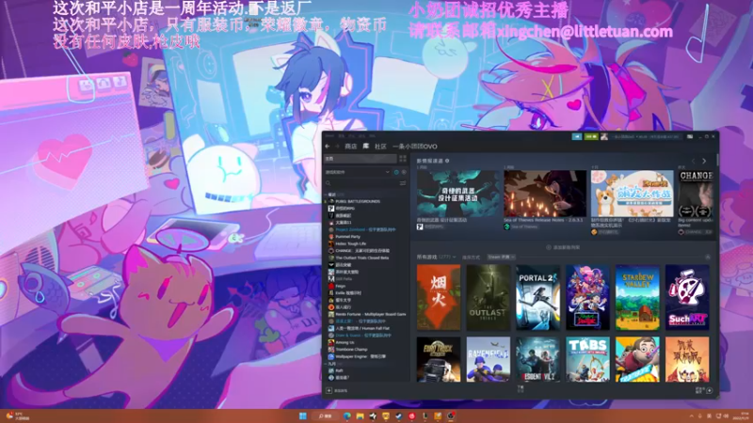Open the Portal 2 game cover
The height and width of the screenshot is (423, 753).
point(537,297)
